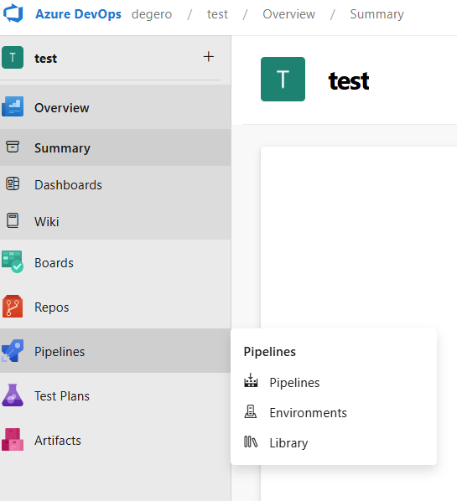Click the Artifacts package icon

pos(13,439)
